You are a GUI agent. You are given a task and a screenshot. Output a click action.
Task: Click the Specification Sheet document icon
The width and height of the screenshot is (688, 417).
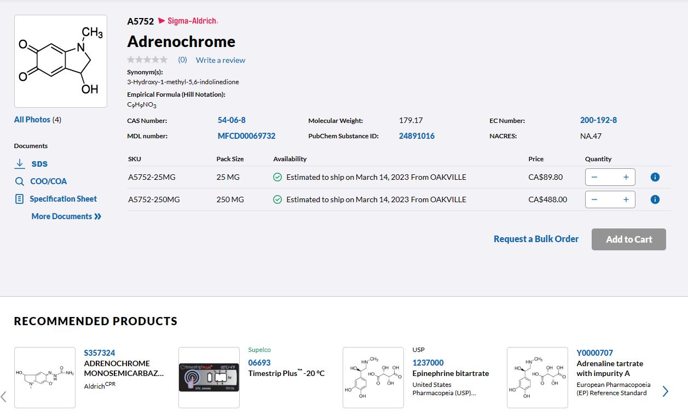pyautogui.click(x=20, y=199)
